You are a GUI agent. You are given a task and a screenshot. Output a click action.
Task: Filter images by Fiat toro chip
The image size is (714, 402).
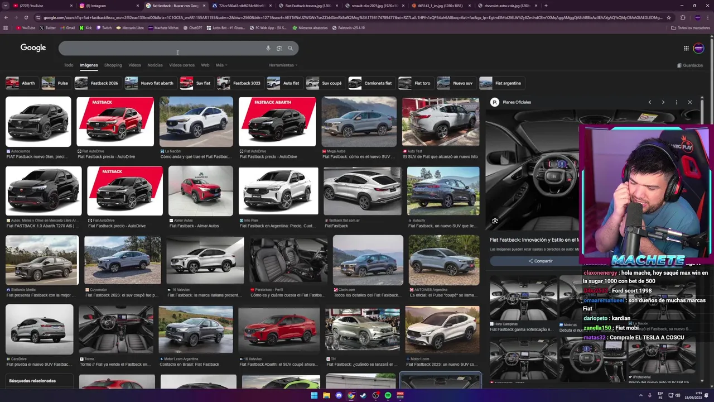coord(415,83)
